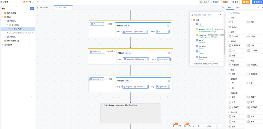Collapse the ak assignment function block
263x129 pixels.
click(168, 25)
